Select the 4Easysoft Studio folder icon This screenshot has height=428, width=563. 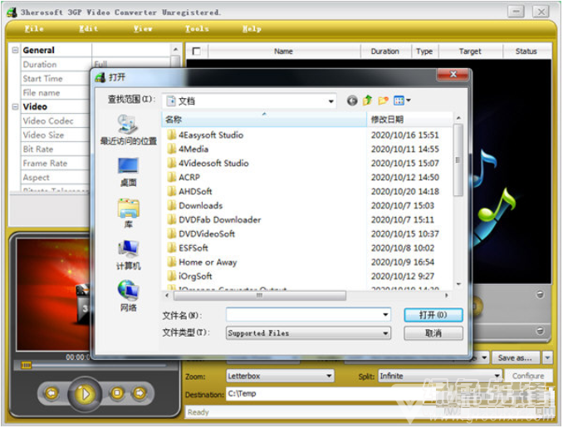point(172,135)
